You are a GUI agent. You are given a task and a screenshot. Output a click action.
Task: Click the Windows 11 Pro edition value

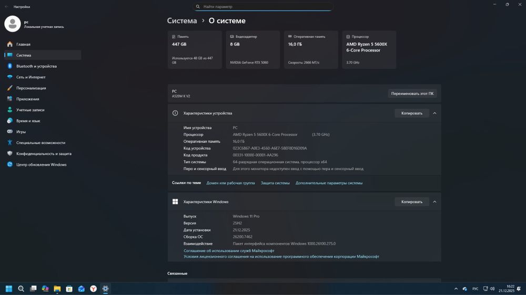pos(246,216)
